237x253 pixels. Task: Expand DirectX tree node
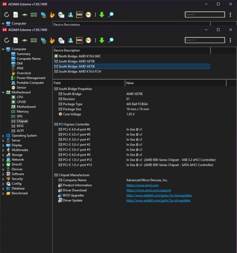click(x=3, y=164)
